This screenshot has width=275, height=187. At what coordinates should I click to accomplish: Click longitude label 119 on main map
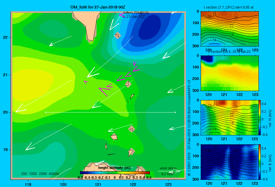[x=28, y=184]
